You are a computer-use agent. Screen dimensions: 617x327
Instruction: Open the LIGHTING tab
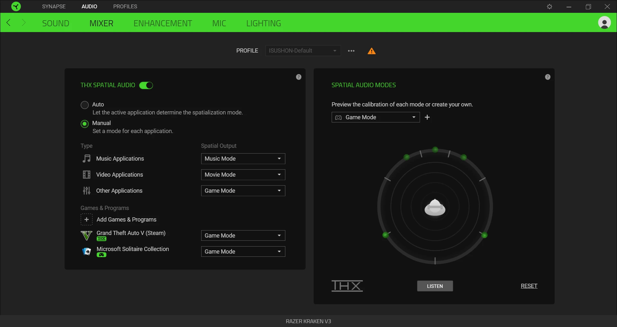point(264,23)
